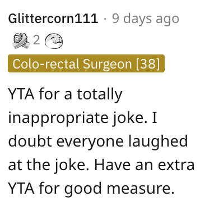
Task: Click the word 'everyone' in the comment
Action: pyautogui.click(x=90, y=143)
